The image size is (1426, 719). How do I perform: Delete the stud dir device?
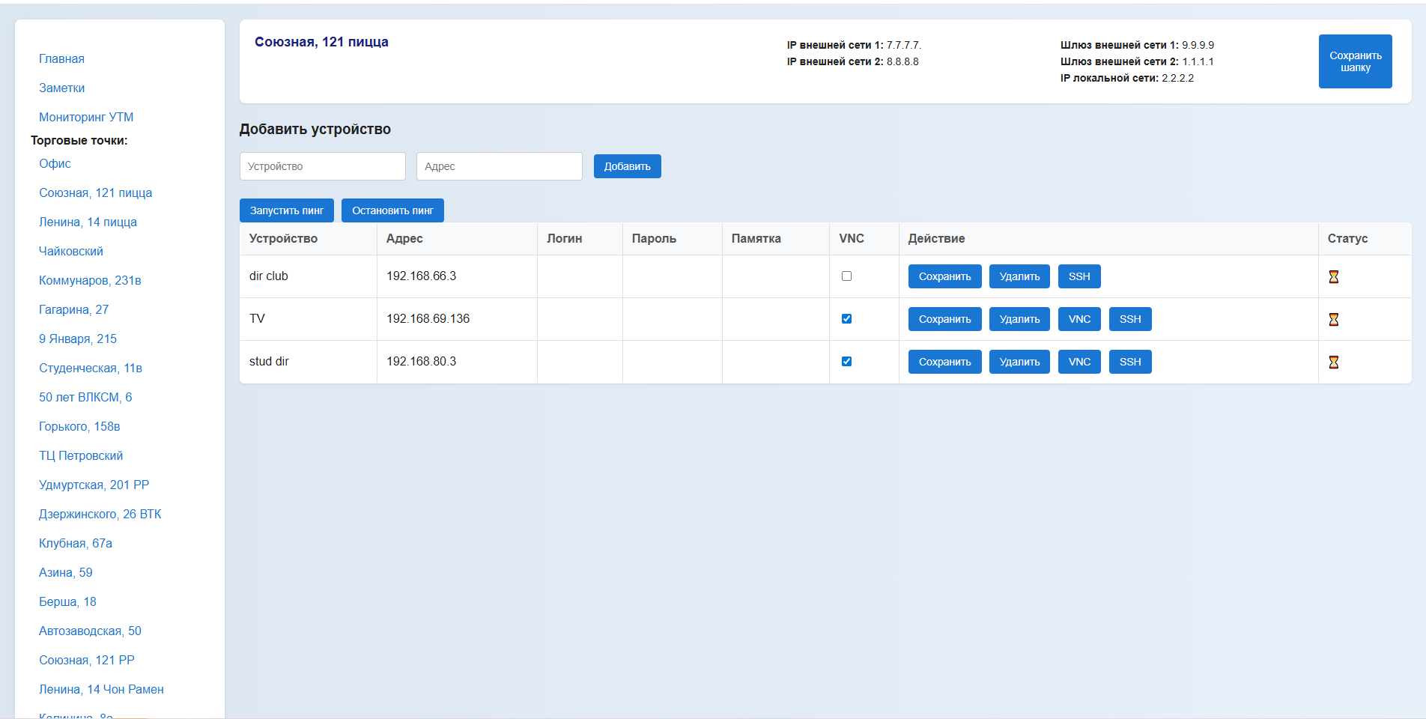(1019, 362)
